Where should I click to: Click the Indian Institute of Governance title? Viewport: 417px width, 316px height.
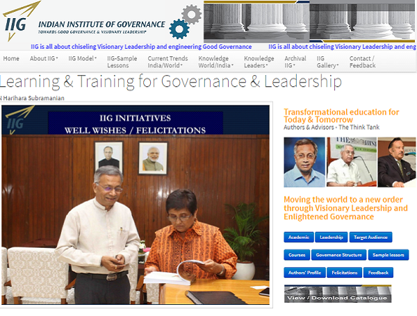point(101,24)
